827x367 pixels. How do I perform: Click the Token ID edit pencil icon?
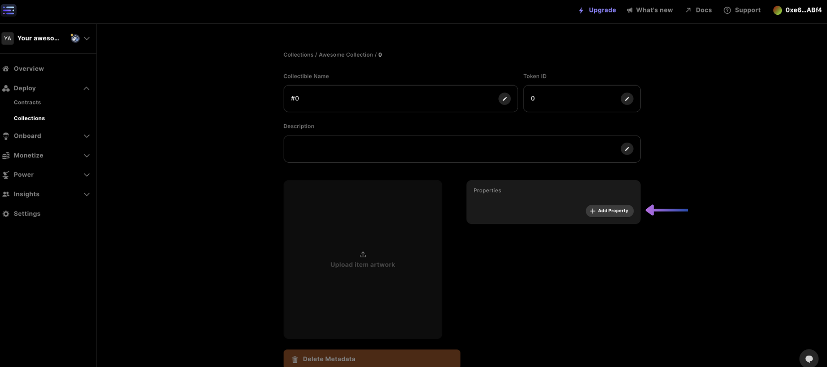[x=627, y=98]
